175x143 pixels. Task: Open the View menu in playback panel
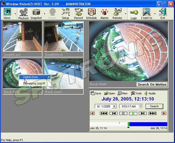tap(123, 94)
